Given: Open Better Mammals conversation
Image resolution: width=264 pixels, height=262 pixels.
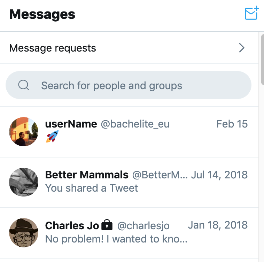Looking at the screenshot, I should coord(129,182).
